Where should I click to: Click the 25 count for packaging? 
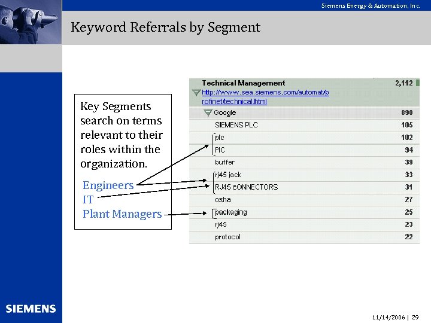click(409, 212)
